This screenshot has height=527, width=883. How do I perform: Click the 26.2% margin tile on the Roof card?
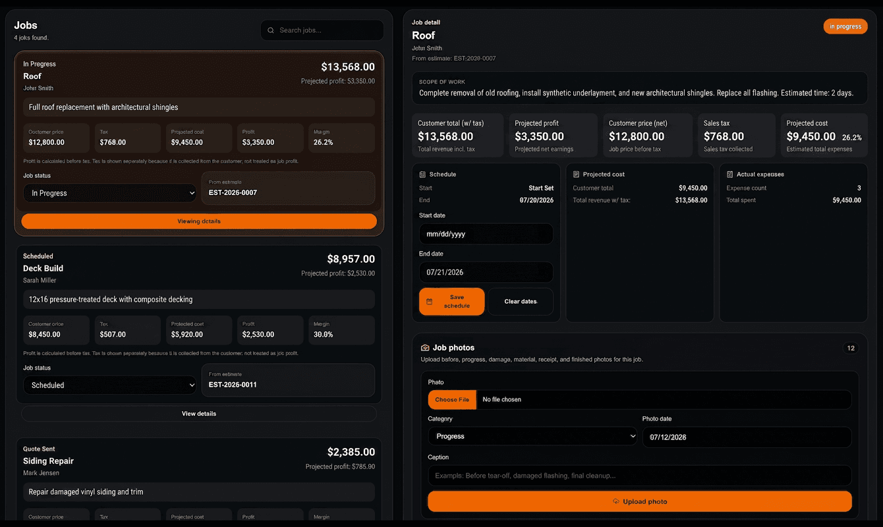pyautogui.click(x=341, y=138)
